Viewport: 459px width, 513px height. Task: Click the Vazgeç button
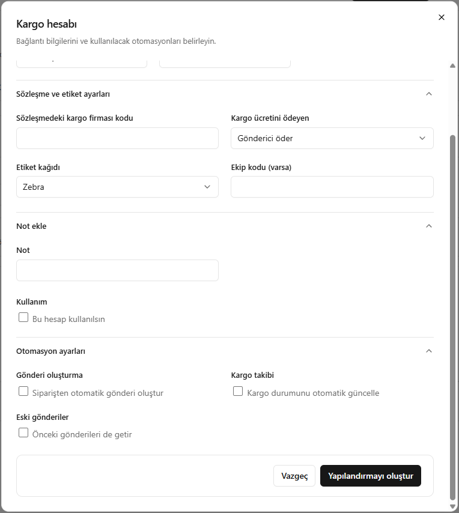coord(294,476)
